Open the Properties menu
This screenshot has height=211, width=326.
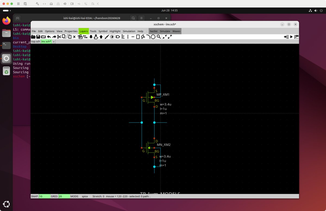(71, 31)
